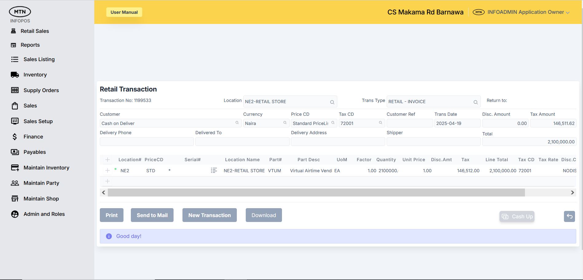The width and height of the screenshot is (583, 280).
Task: Click the Admin and Roles icon
Action: point(15,214)
